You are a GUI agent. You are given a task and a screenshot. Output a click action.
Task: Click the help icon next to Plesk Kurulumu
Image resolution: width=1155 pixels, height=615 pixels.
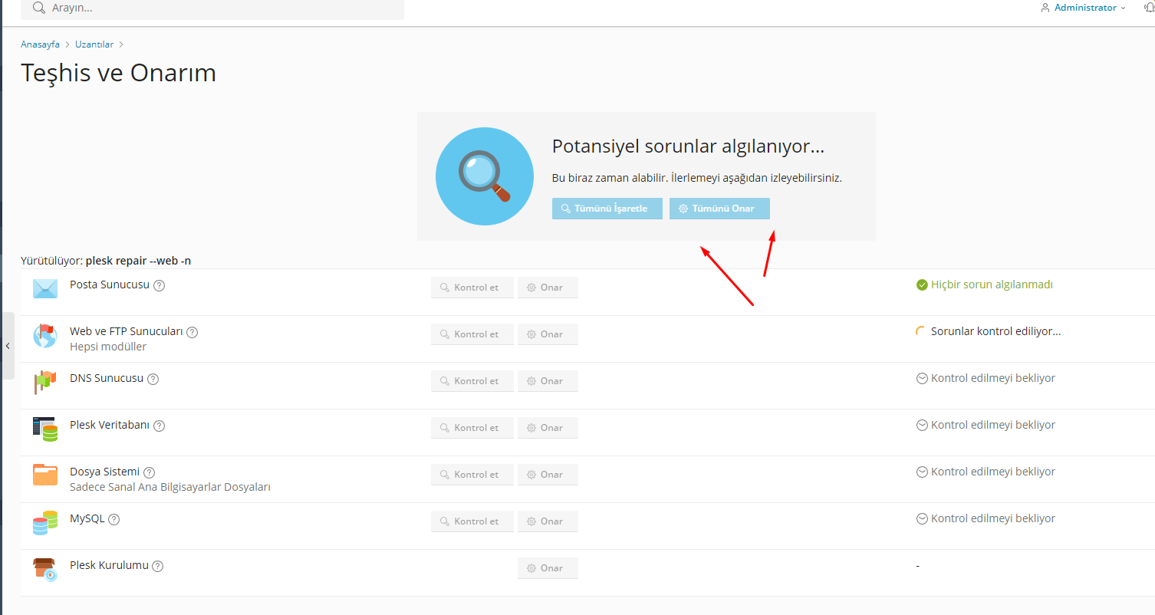coord(158,566)
